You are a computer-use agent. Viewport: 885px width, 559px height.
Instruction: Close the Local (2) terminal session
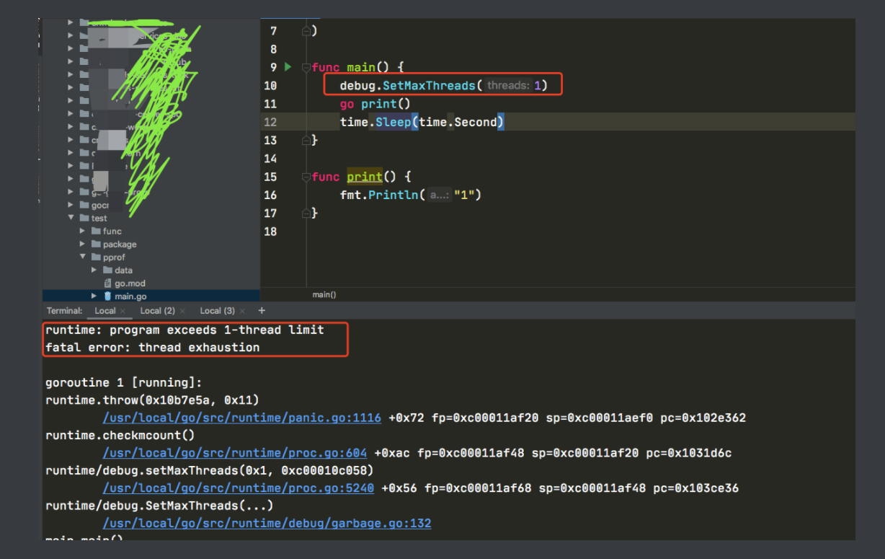point(183,310)
